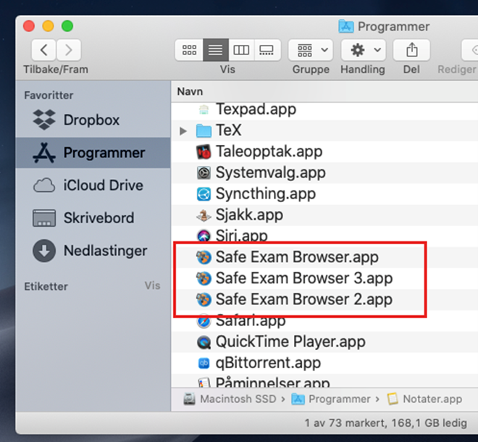This screenshot has width=478, height=442.
Task: Sort by the Navn column header
Action: point(190,92)
